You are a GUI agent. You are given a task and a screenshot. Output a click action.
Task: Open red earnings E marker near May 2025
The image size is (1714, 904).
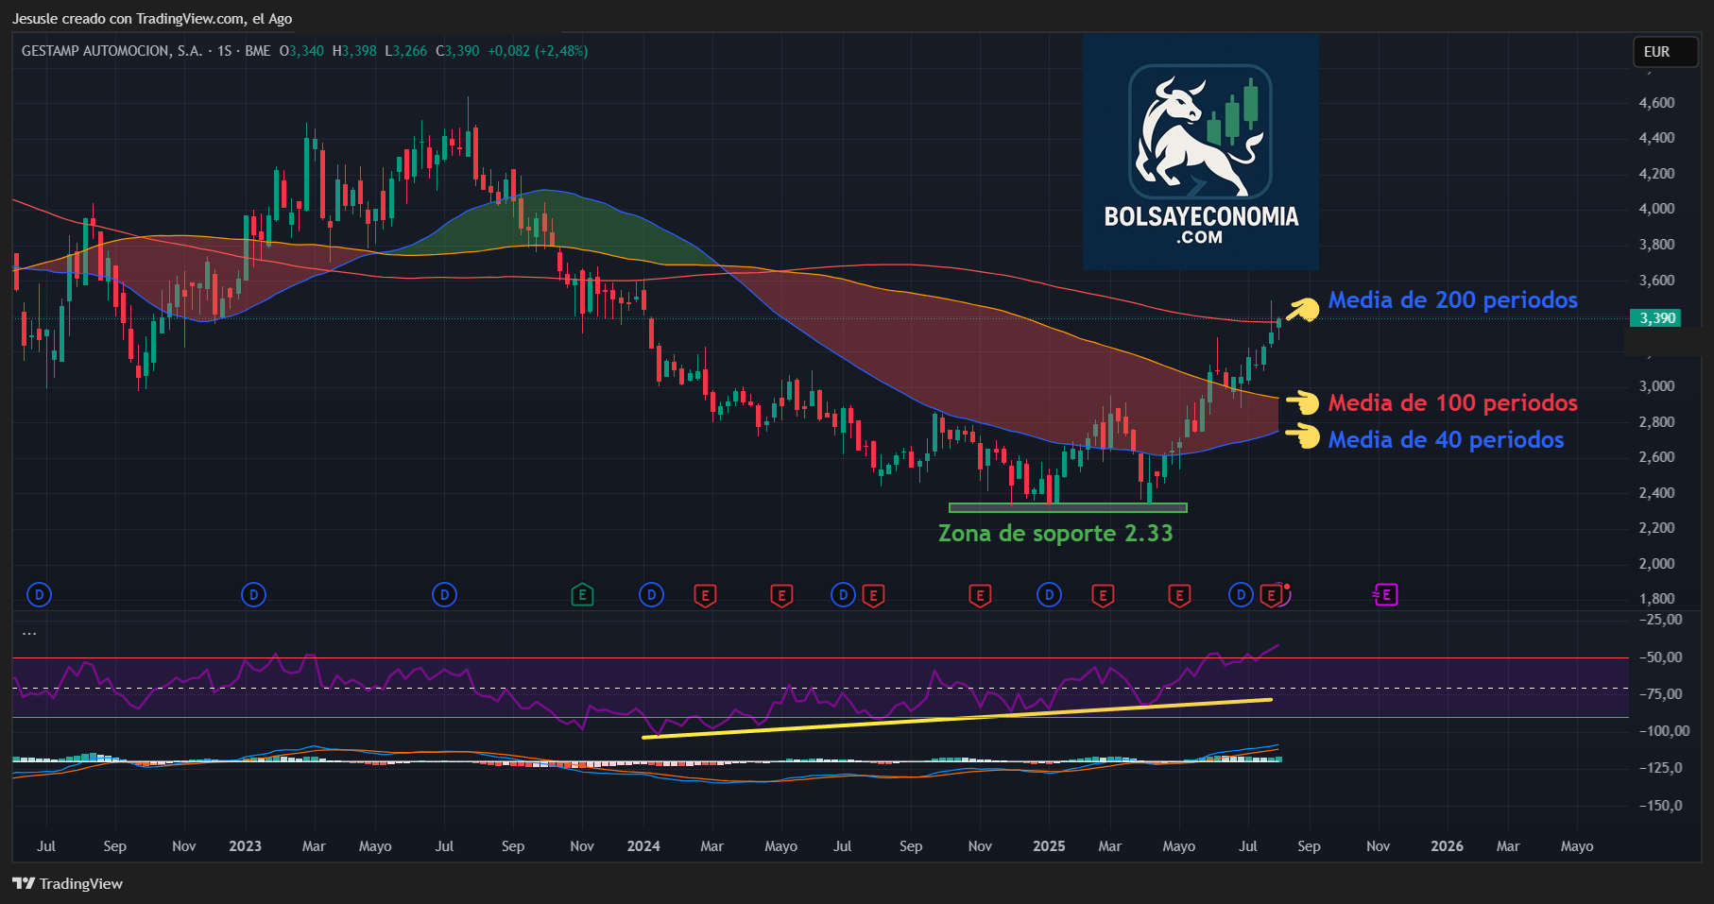tap(1178, 595)
